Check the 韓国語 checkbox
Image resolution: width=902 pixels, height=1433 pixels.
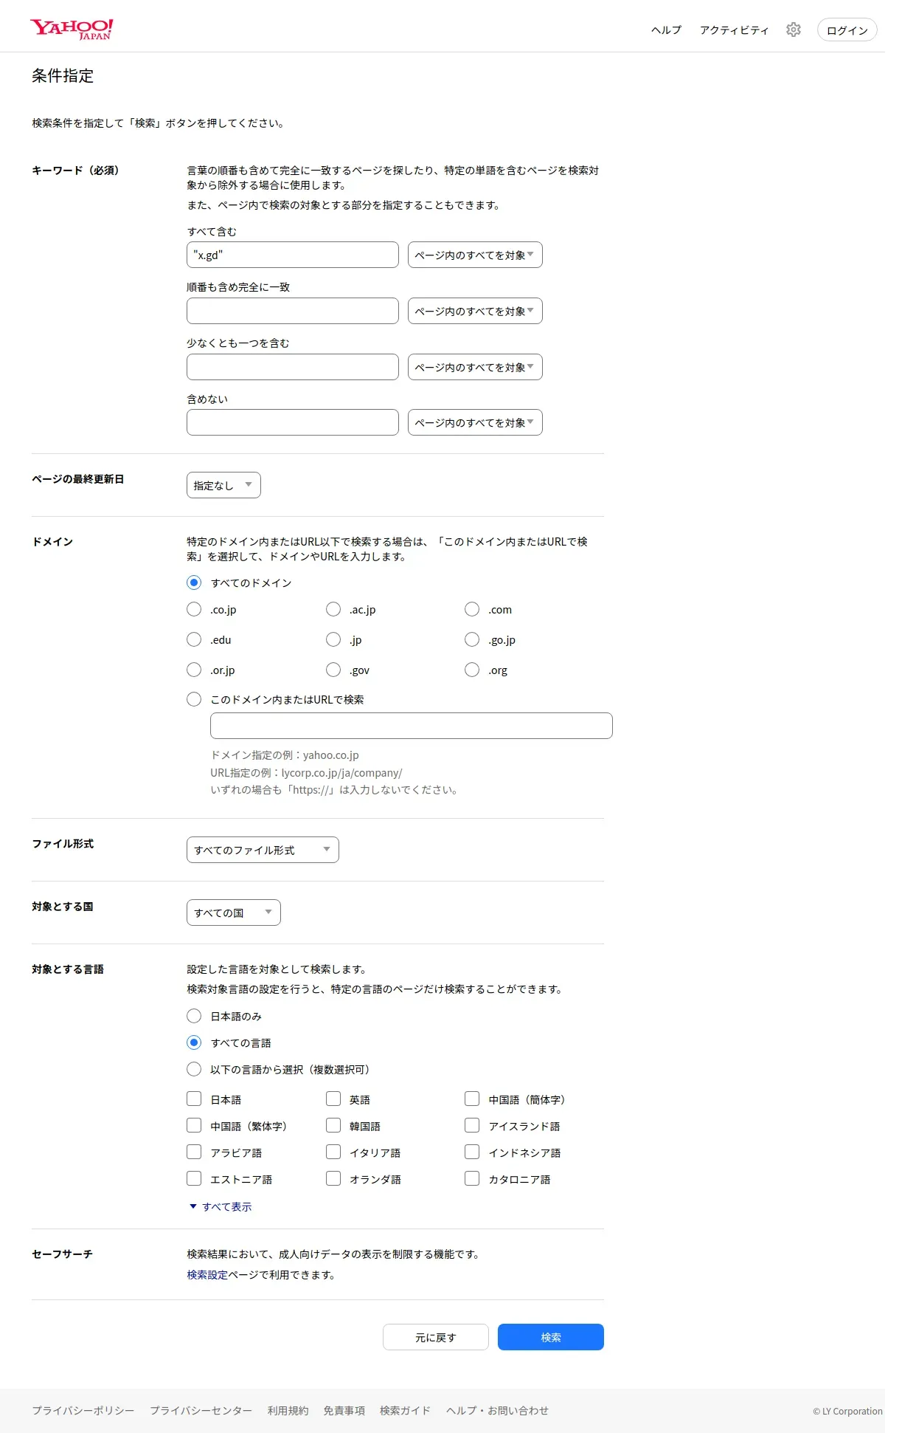[x=333, y=1125]
